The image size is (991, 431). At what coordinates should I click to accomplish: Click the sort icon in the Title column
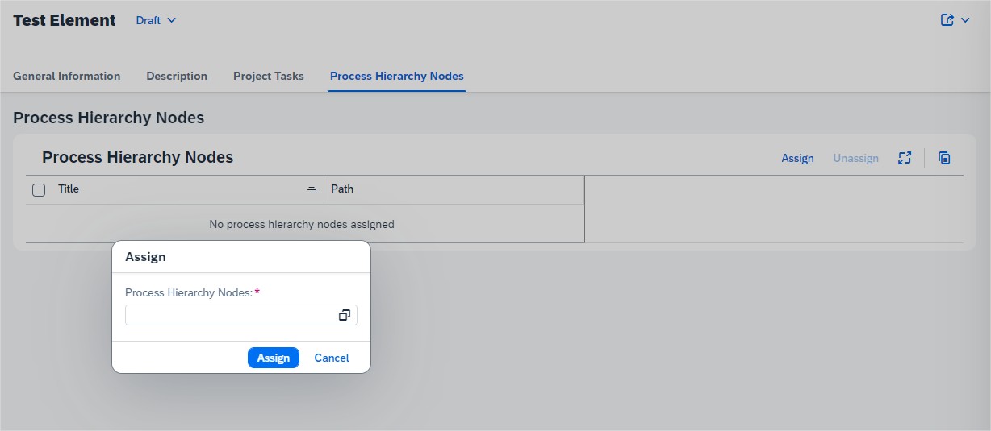click(x=312, y=190)
